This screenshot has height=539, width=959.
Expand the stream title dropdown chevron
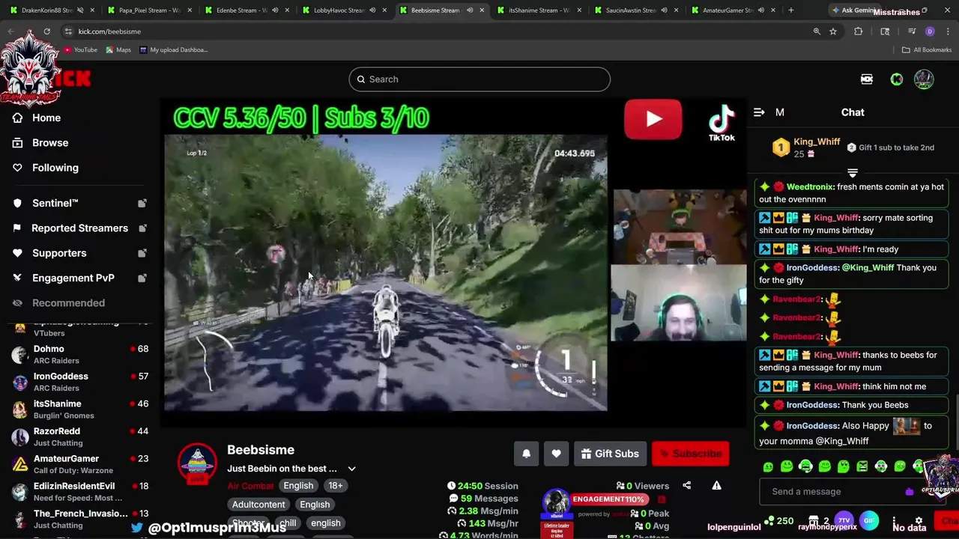pos(351,469)
